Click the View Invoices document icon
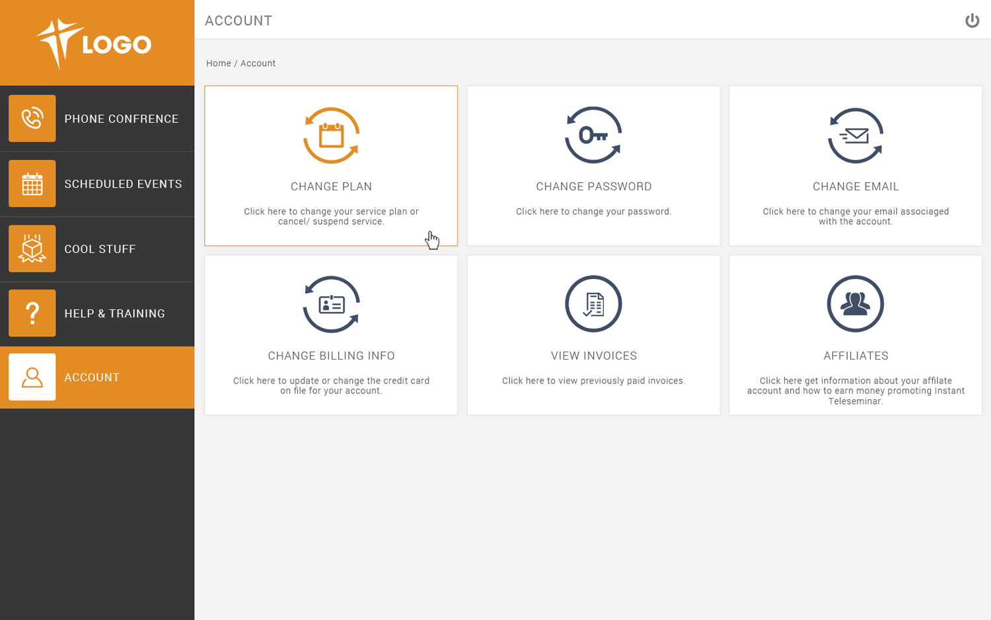Screen dimensions: 991x620 click(593, 304)
